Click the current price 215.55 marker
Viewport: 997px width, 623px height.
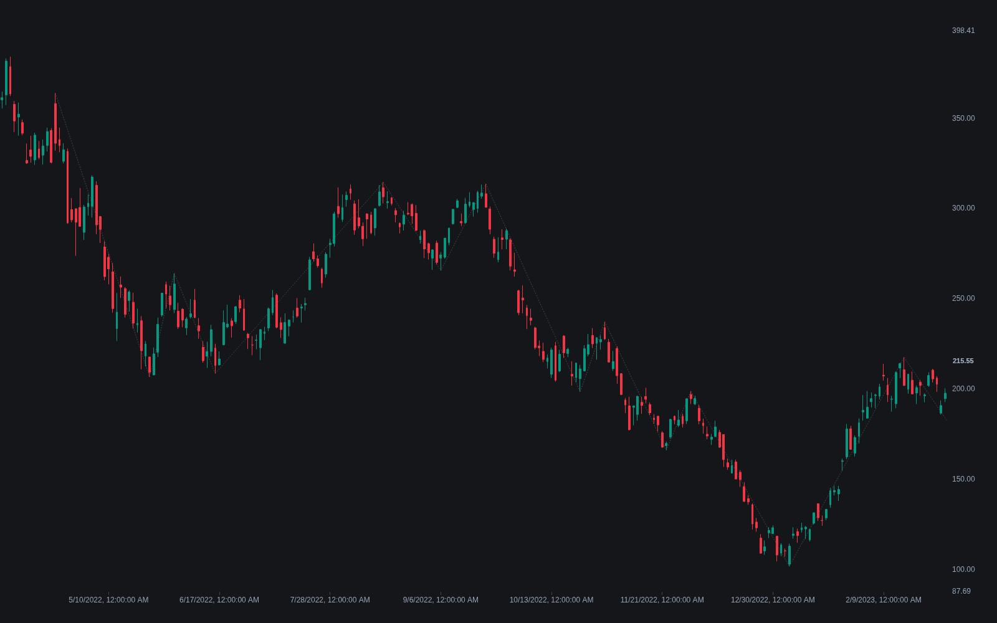click(x=963, y=361)
